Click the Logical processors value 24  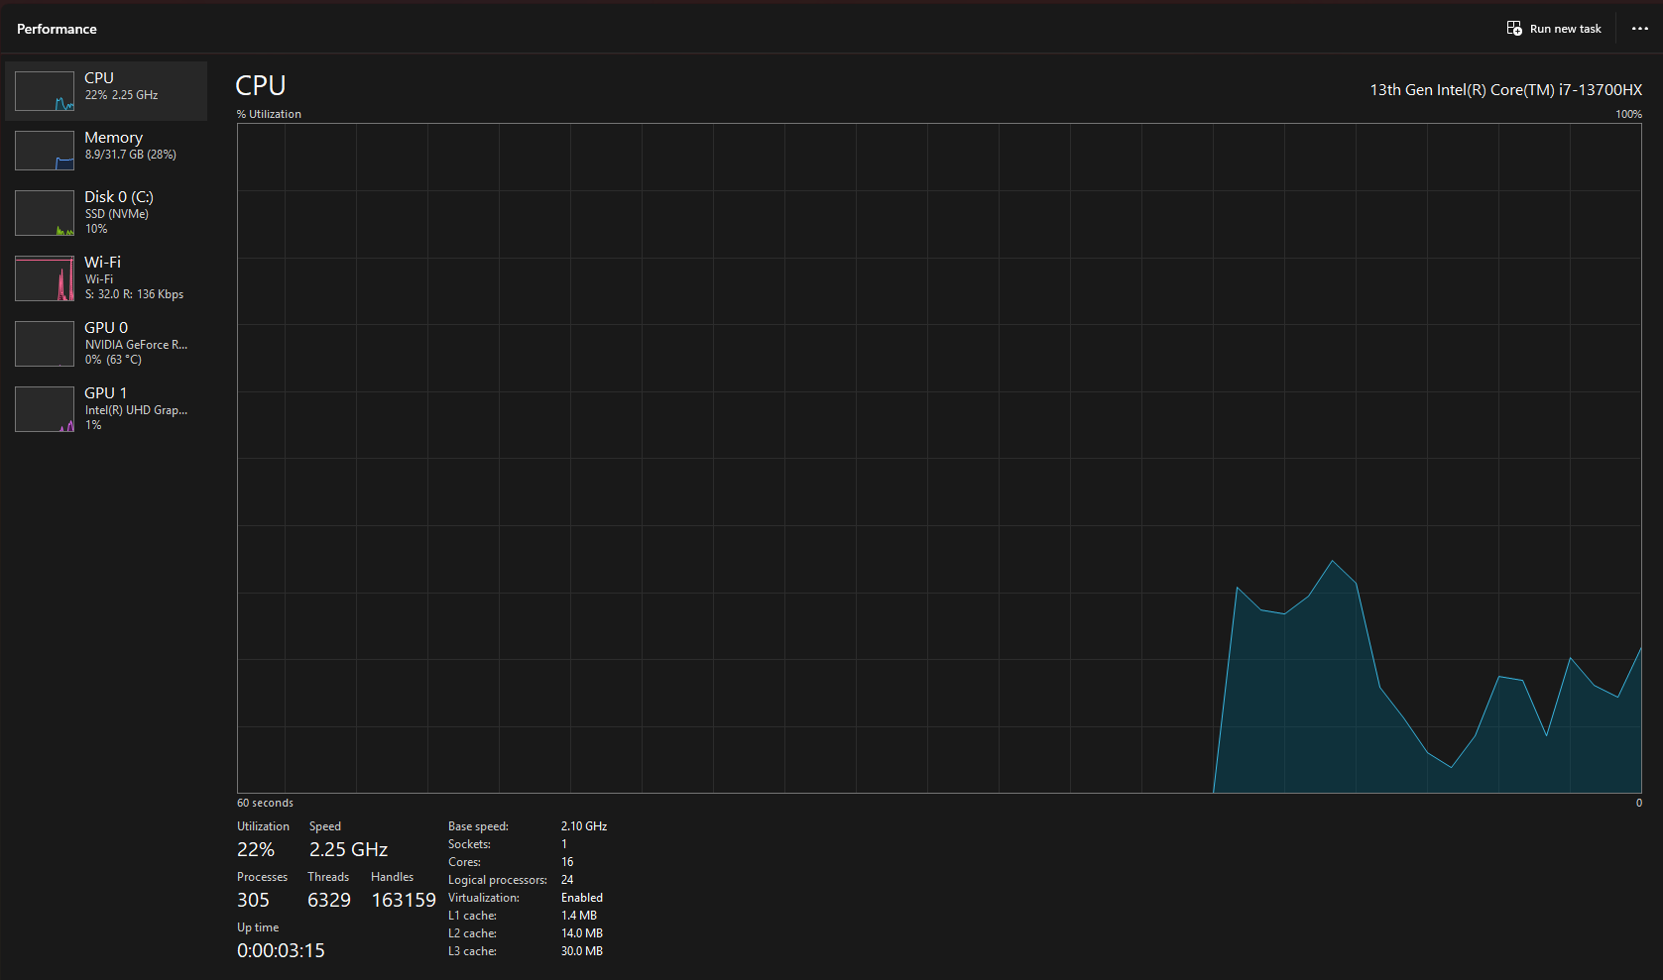[x=567, y=880]
